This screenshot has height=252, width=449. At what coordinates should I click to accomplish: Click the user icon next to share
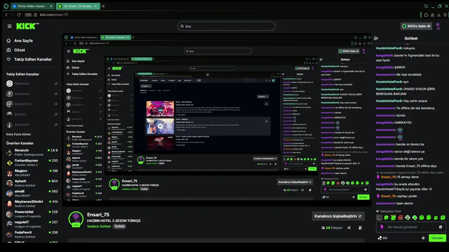[360, 227]
